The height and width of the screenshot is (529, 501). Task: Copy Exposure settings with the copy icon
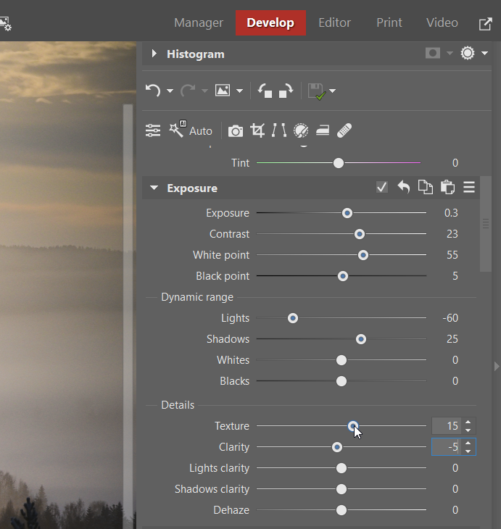(x=426, y=188)
